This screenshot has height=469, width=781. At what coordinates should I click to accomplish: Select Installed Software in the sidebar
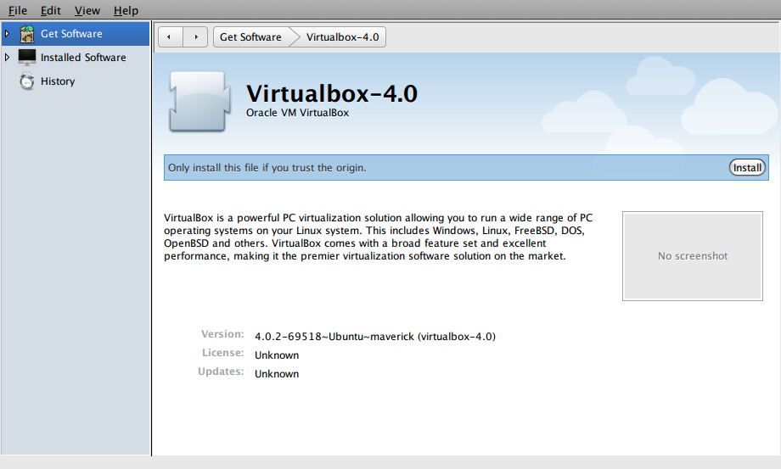76,57
